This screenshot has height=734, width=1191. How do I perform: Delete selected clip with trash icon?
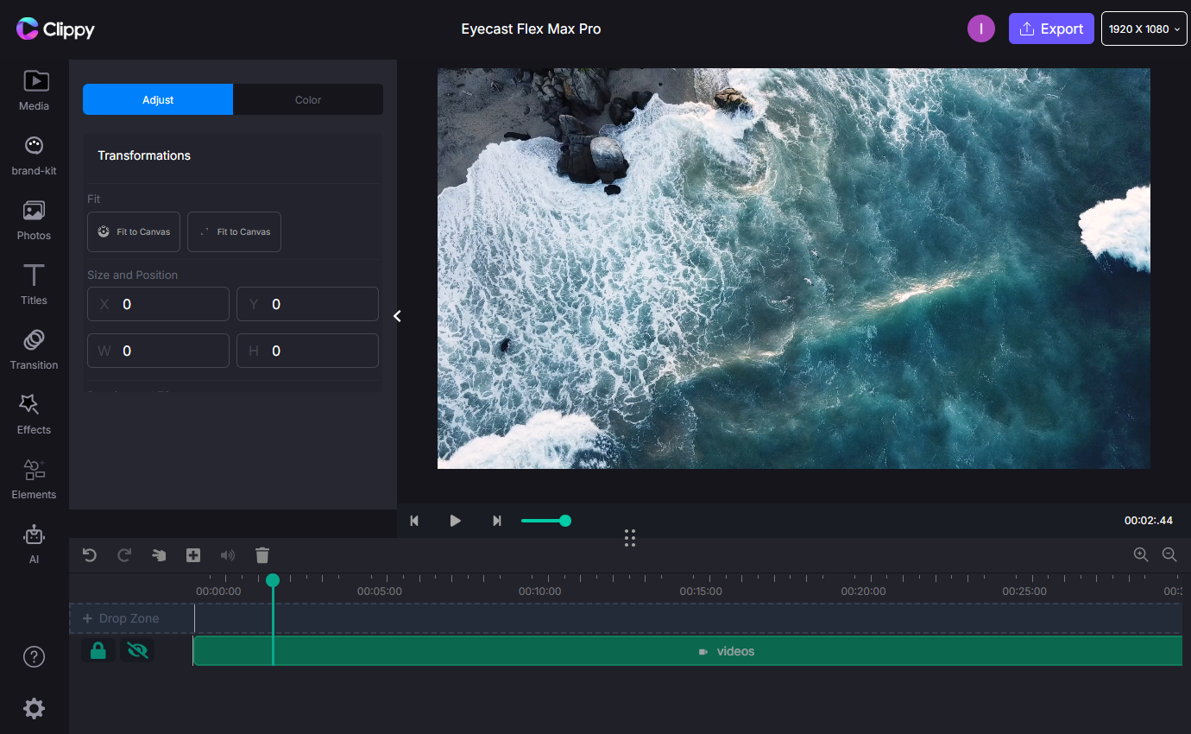pyautogui.click(x=263, y=555)
